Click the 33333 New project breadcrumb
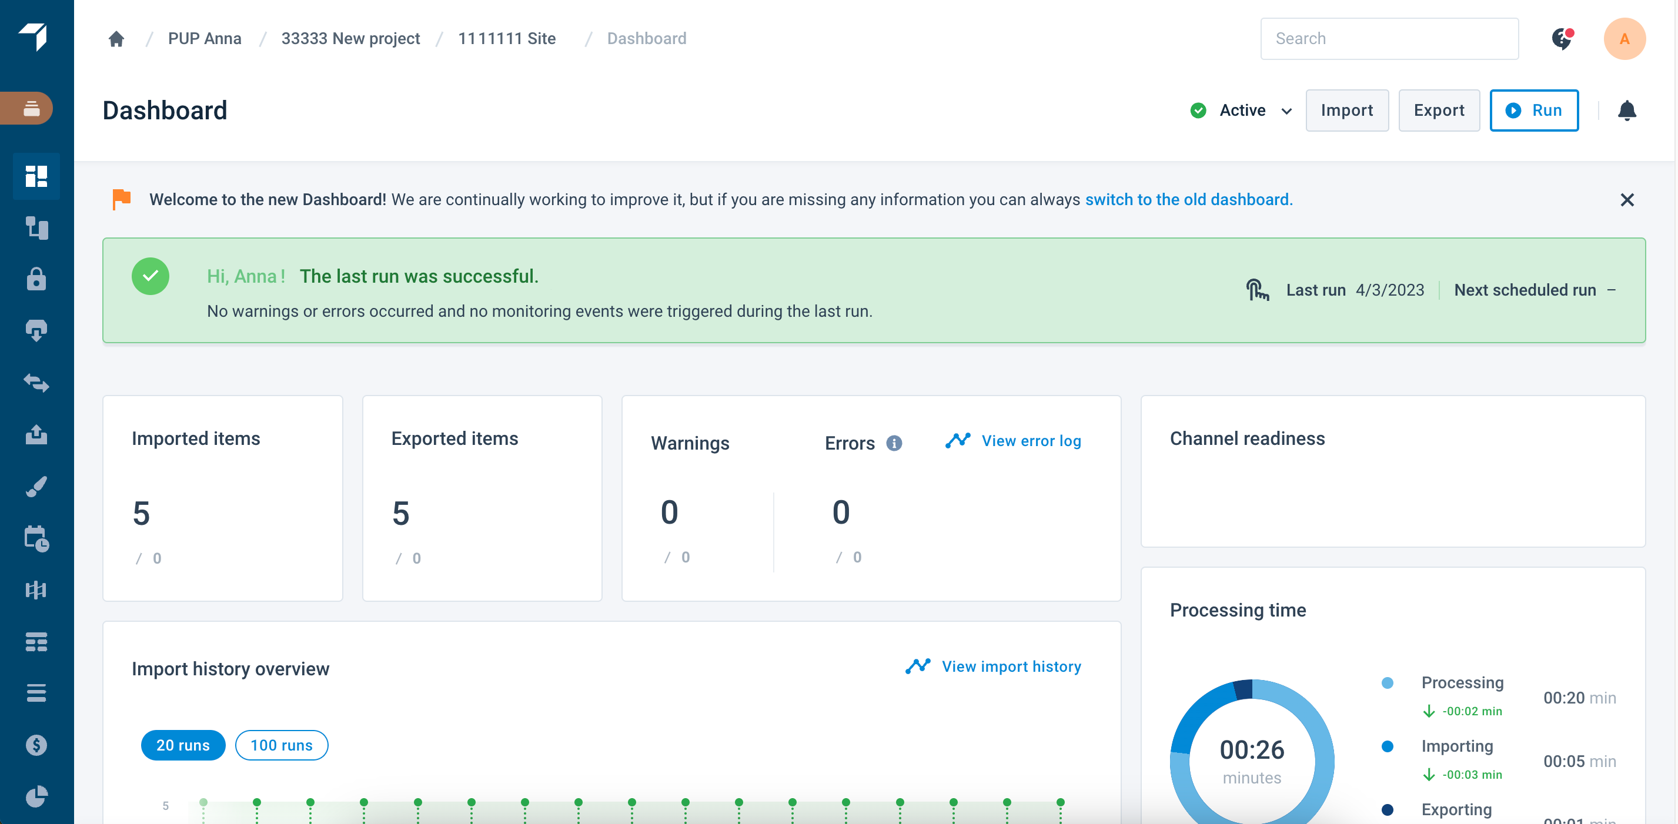 click(350, 39)
